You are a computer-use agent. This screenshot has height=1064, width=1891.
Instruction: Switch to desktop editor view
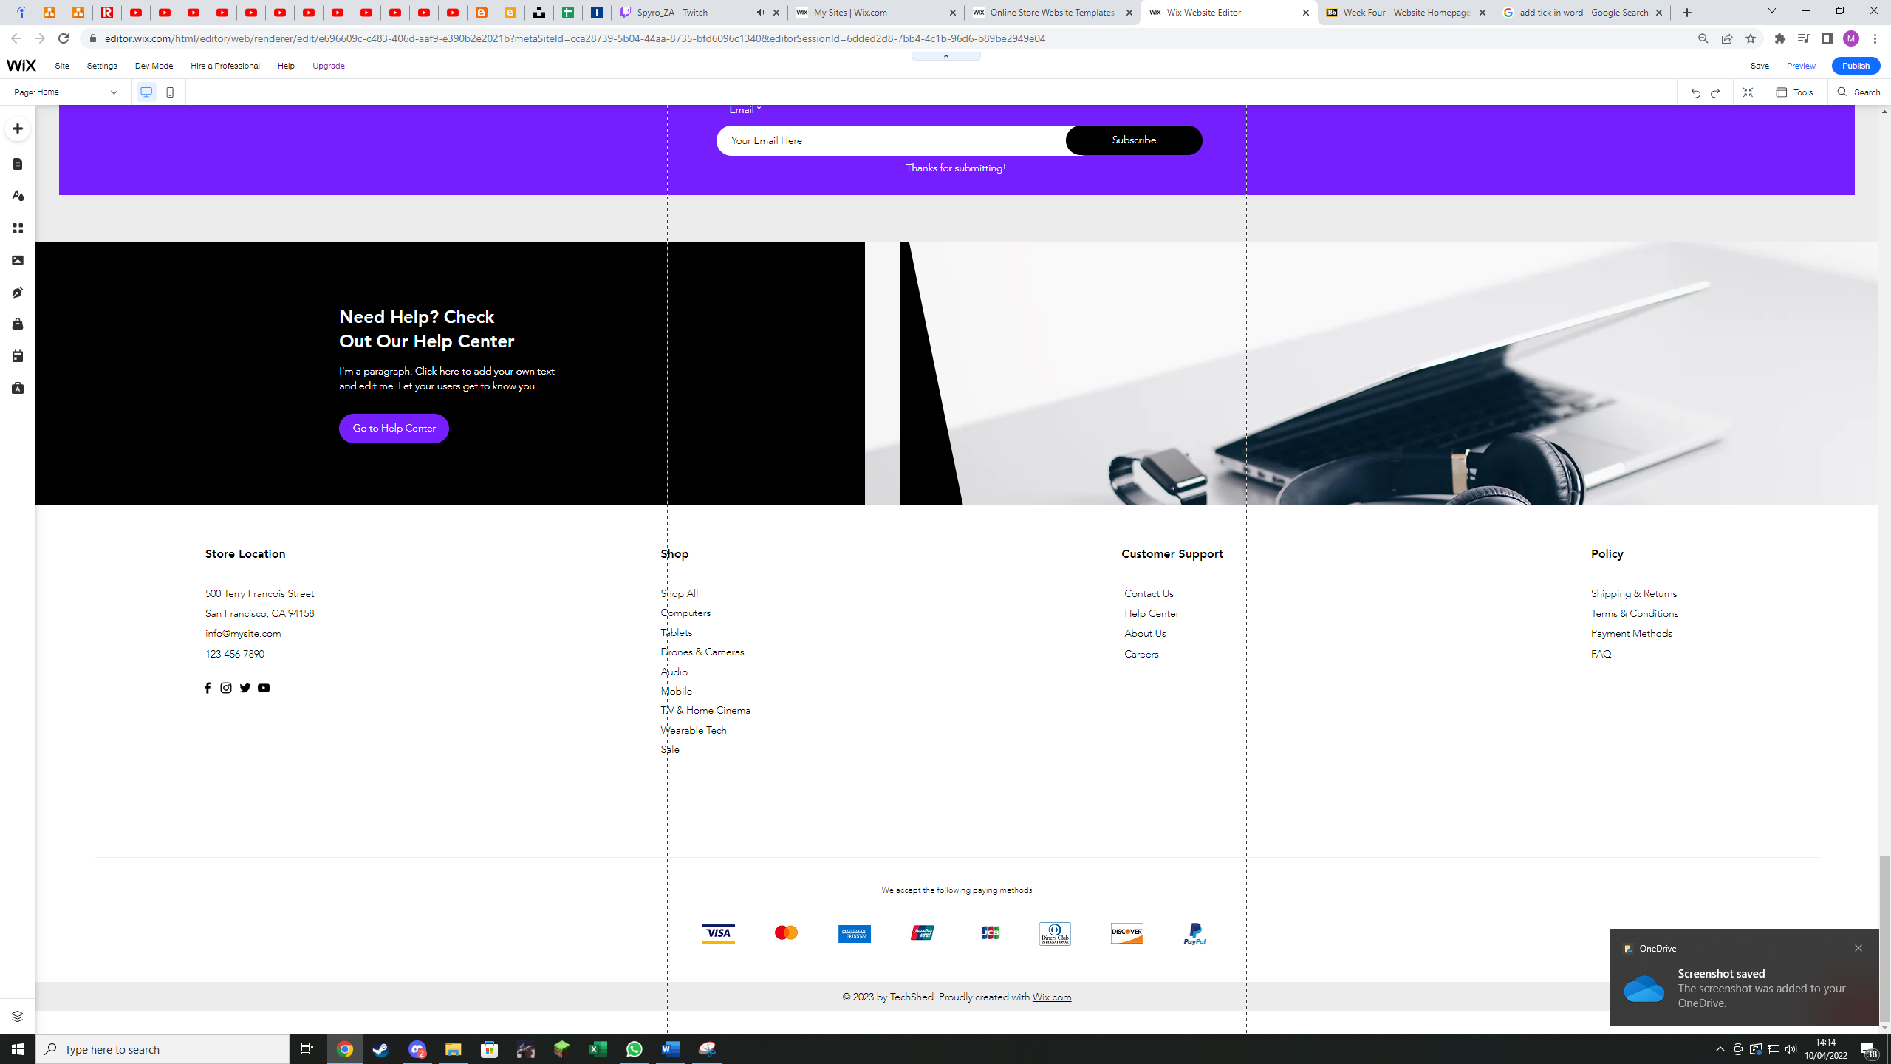pos(146,92)
